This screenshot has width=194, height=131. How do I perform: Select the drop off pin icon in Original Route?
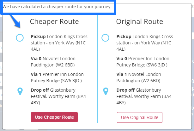click(x=106, y=91)
